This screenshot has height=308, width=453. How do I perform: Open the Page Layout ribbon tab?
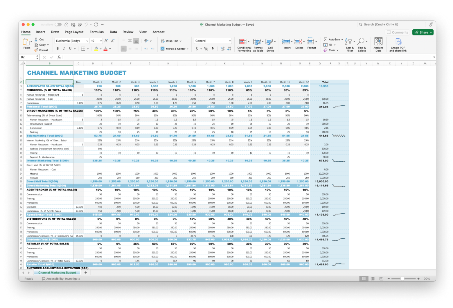(74, 32)
